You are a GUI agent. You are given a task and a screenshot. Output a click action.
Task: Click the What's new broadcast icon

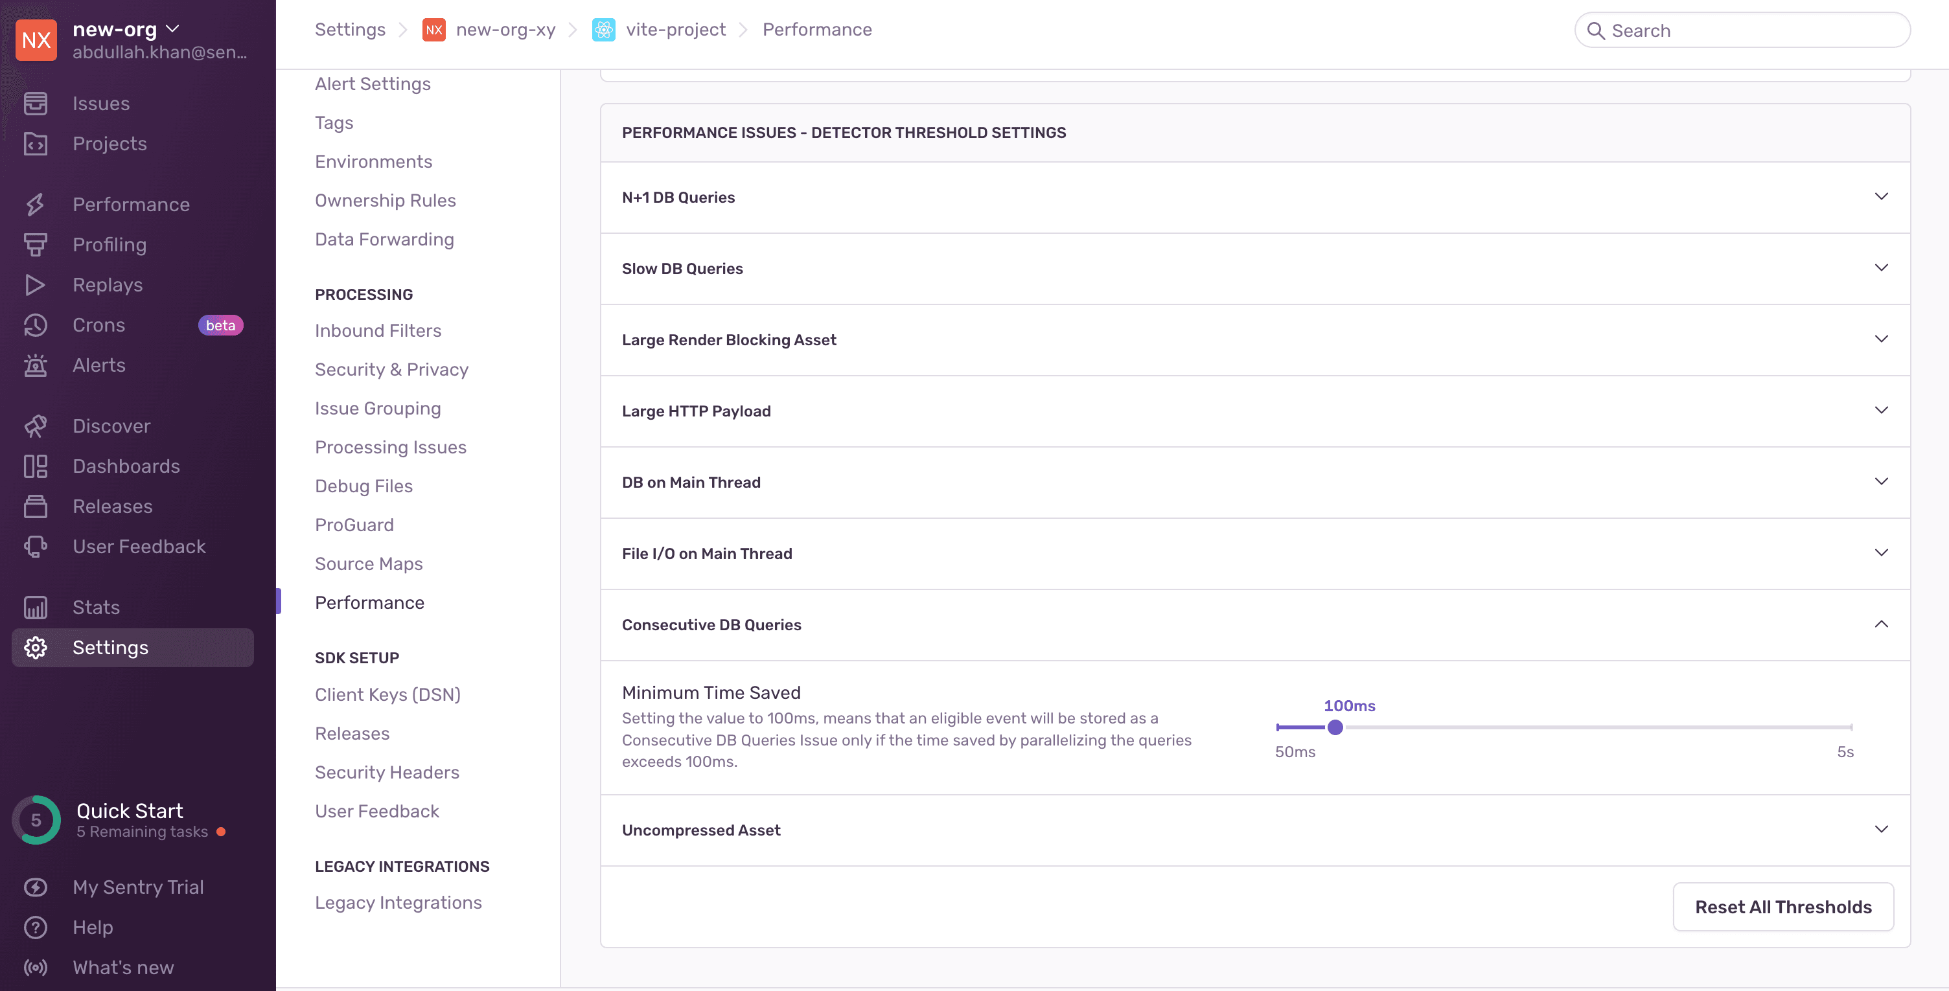[x=35, y=968]
